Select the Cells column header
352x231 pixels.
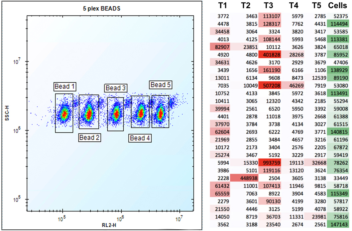(338, 5)
